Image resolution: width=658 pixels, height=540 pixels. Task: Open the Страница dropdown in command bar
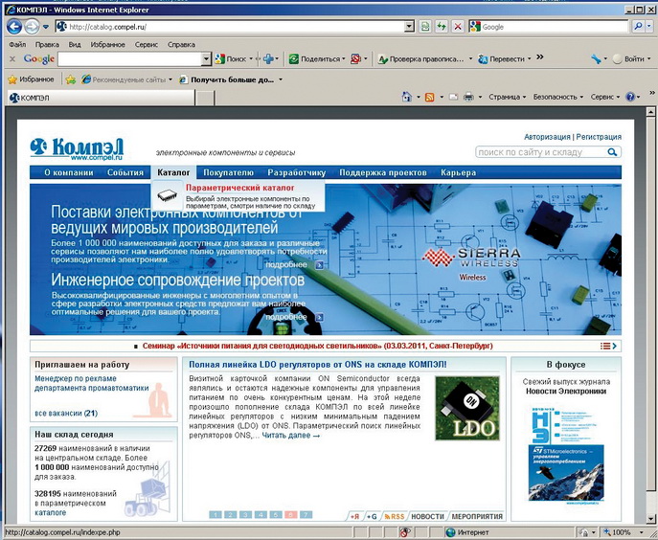pos(507,97)
